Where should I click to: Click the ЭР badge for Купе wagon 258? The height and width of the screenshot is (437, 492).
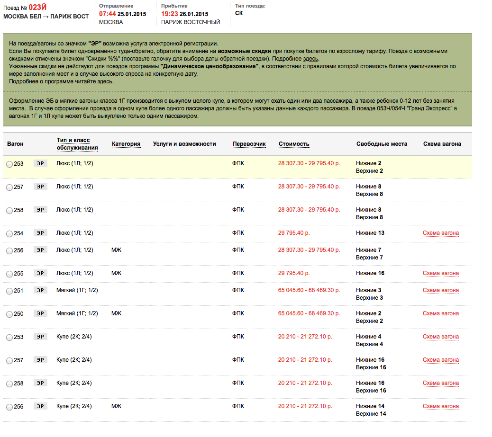point(40,383)
